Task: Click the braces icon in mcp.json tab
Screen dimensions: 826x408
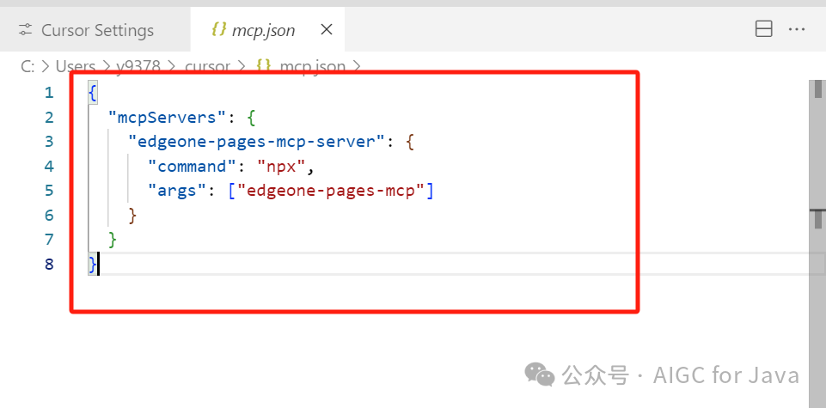Action: pyautogui.click(x=218, y=30)
